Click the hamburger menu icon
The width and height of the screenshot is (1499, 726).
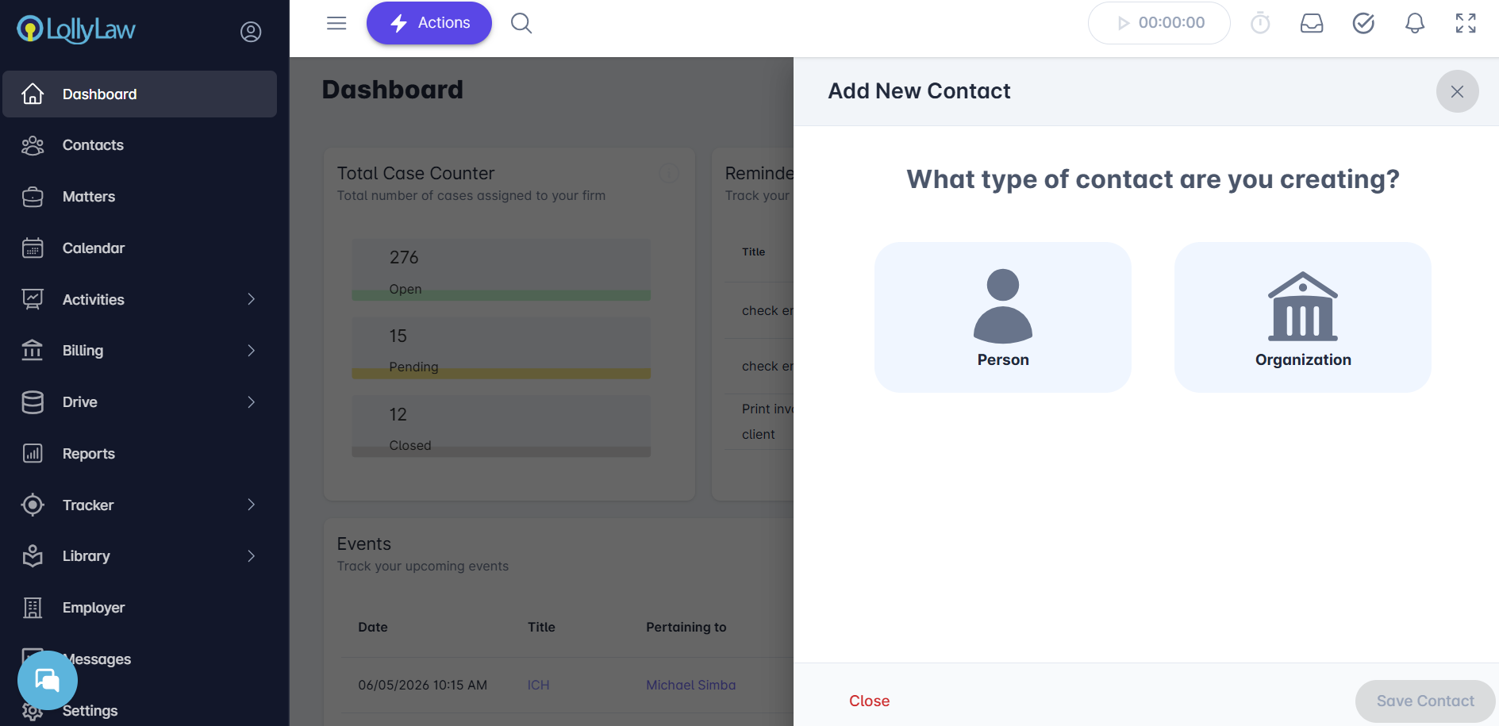click(336, 23)
